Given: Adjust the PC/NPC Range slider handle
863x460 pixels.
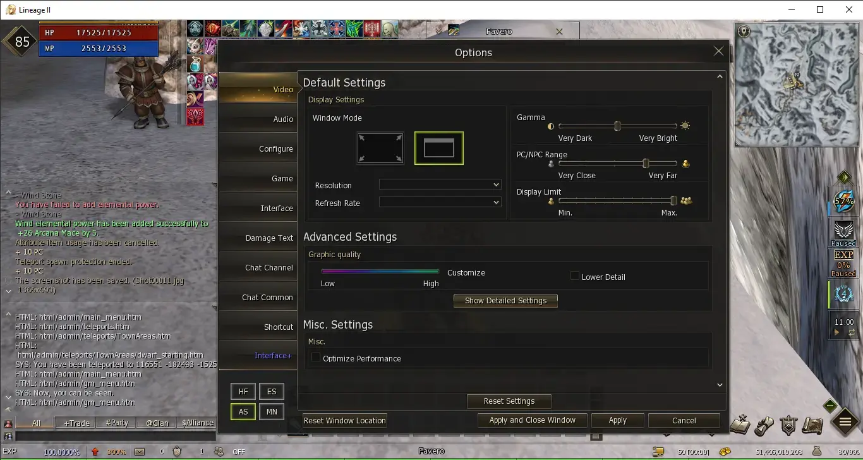Looking at the screenshot, I should 646,163.
